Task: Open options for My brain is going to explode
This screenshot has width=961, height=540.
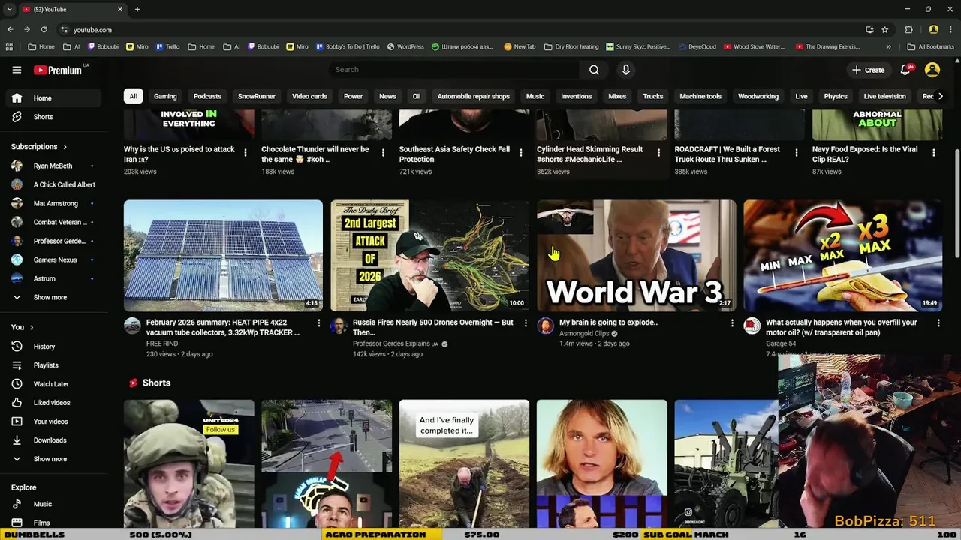Action: [732, 323]
